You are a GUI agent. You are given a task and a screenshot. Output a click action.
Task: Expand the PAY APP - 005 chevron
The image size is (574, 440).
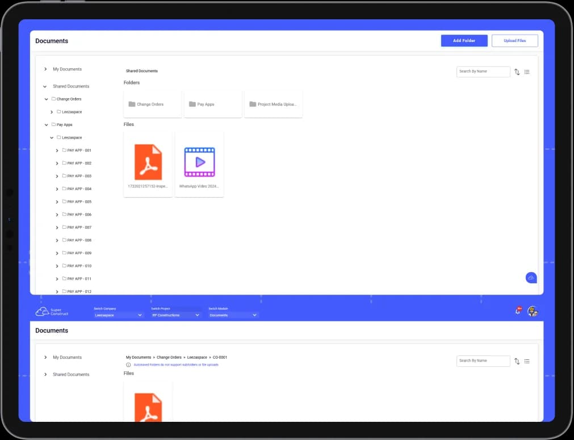pyautogui.click(x=57, y=202)
